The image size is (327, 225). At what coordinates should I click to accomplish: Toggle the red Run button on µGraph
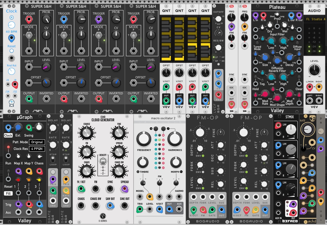[8, 147]
